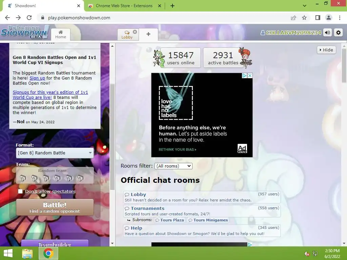Close the Chrome Web Store tab

(160, 6)
